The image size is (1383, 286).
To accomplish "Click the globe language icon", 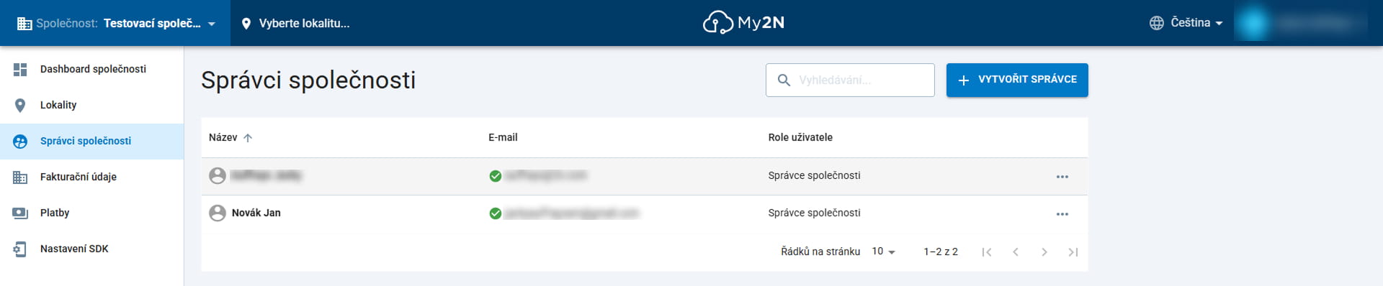I will (x=1156, y=23).
